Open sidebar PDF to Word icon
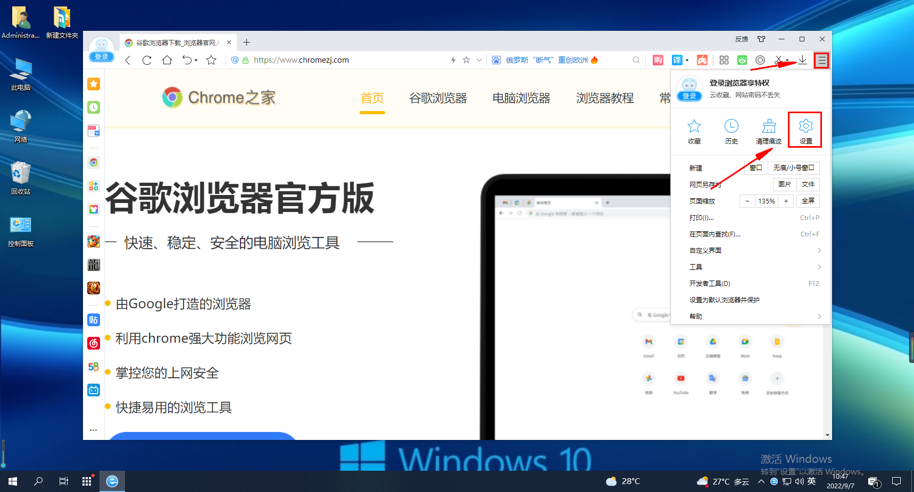 [94, 131]
